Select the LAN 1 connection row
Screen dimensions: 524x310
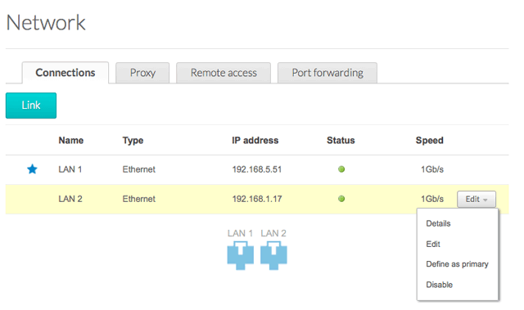point(257,169)
